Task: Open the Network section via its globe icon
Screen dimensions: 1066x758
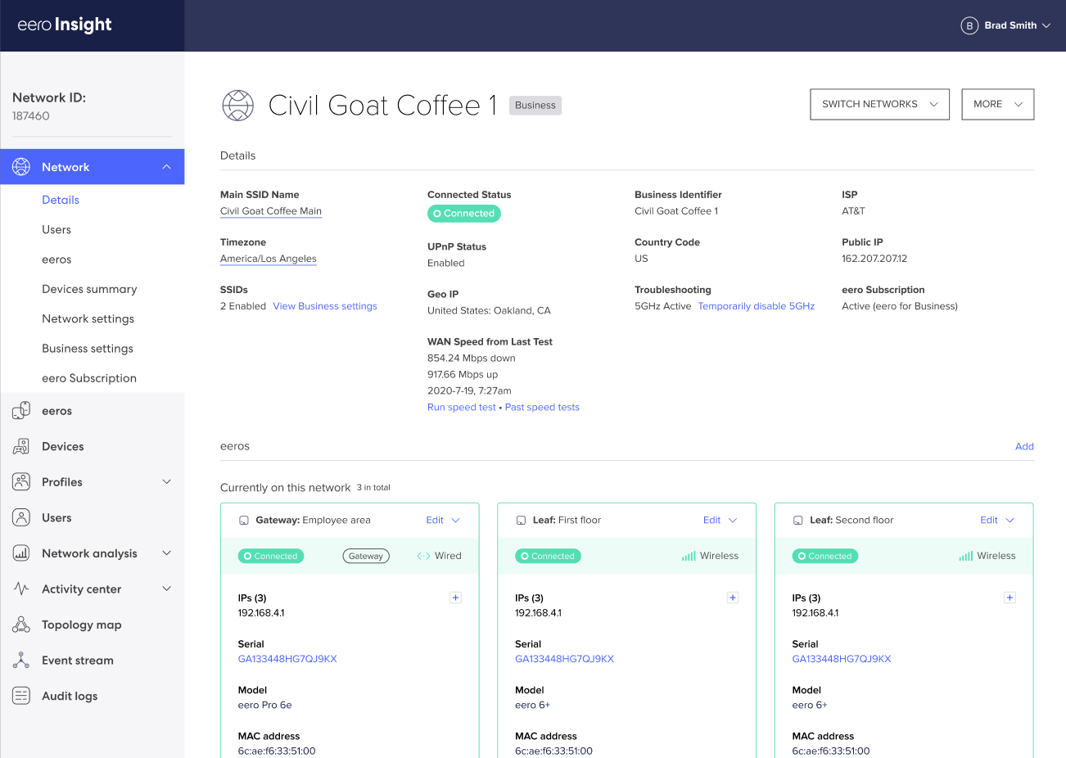Action: tap(20, 166)
